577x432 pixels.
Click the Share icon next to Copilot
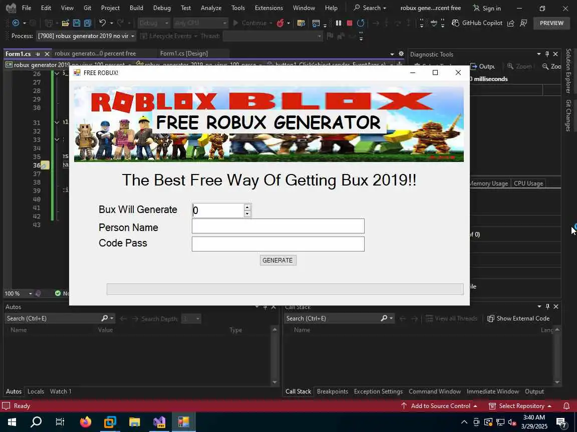point(511,23)
